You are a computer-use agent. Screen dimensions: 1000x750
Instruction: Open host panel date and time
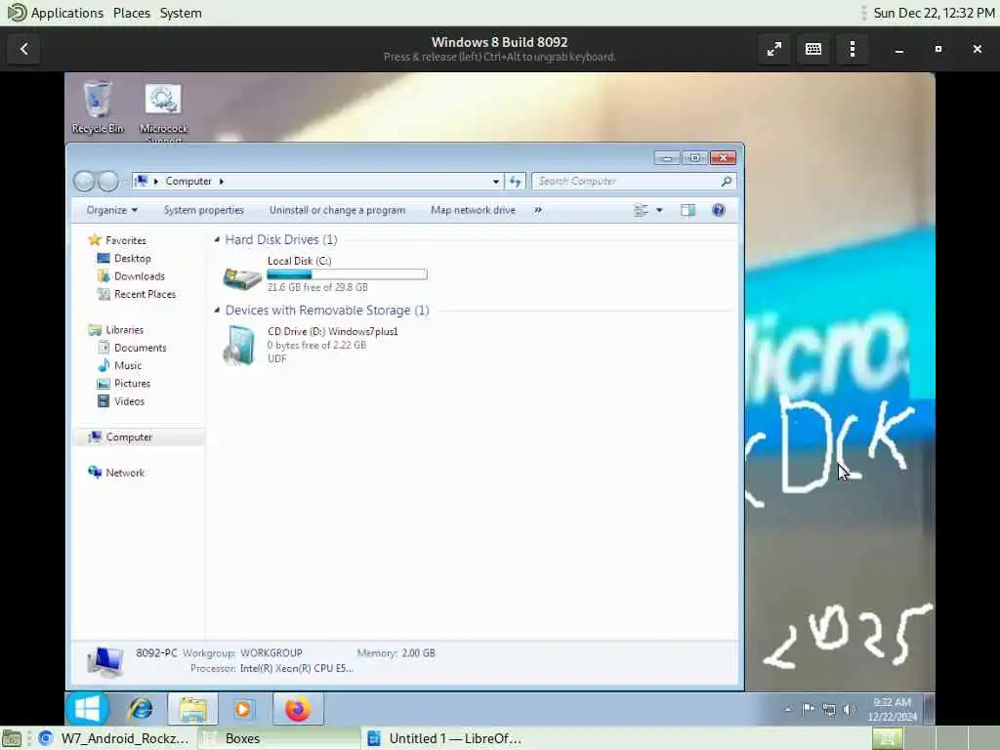tap(934, 13)
